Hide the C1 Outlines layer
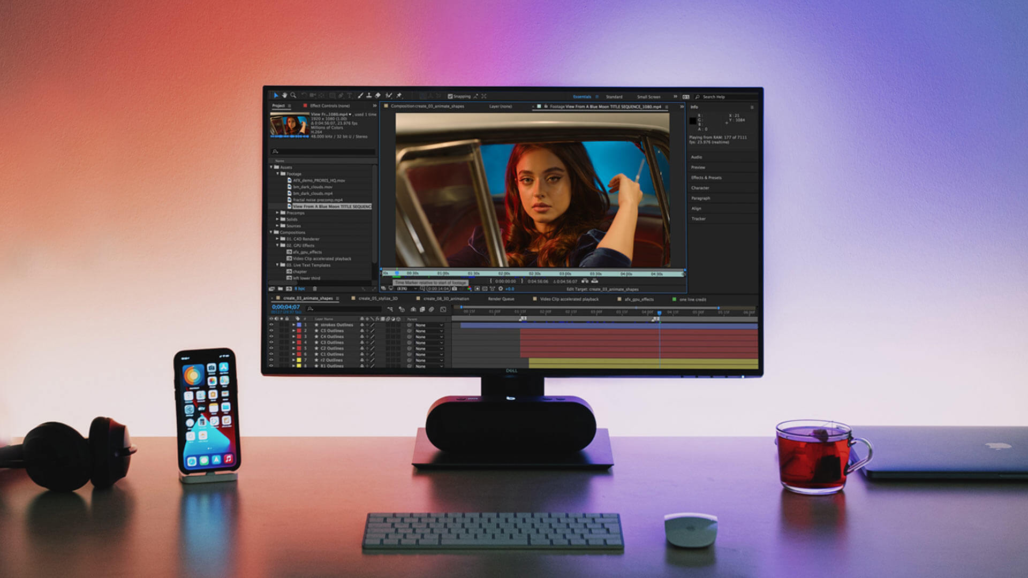The image size is (1028, 578). (271, 354)
